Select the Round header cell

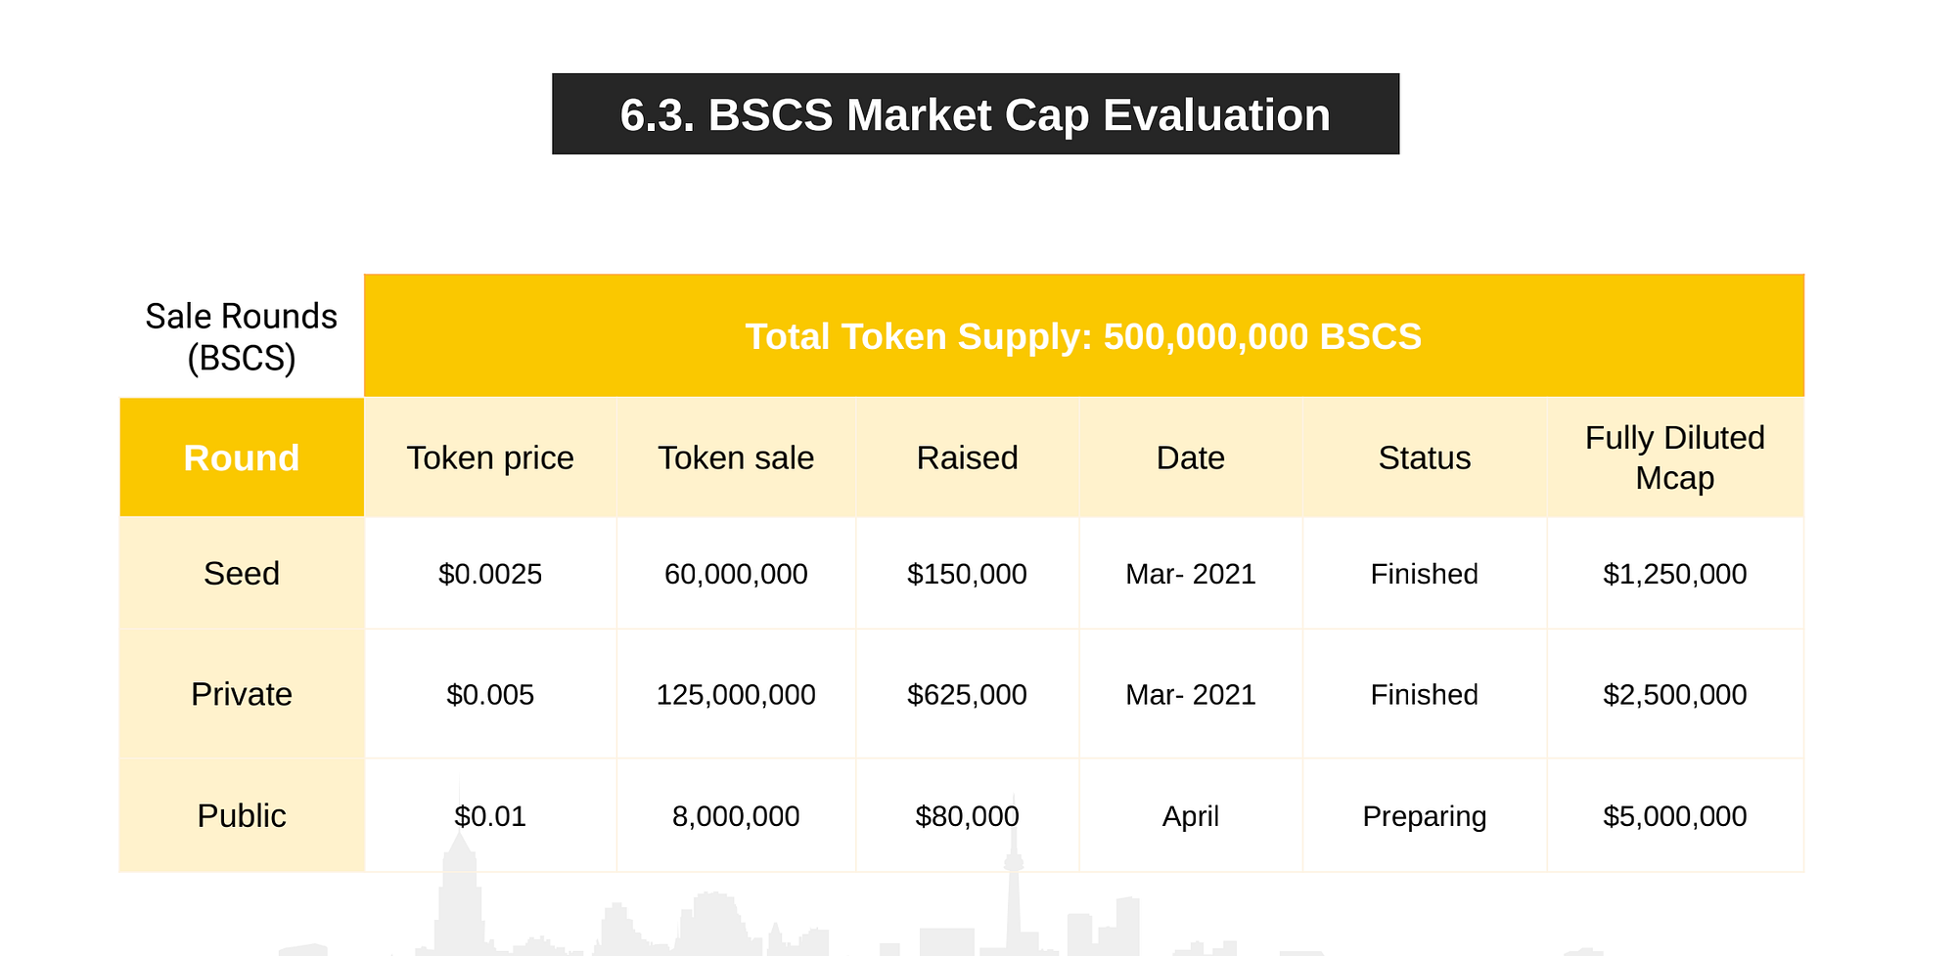242,457
